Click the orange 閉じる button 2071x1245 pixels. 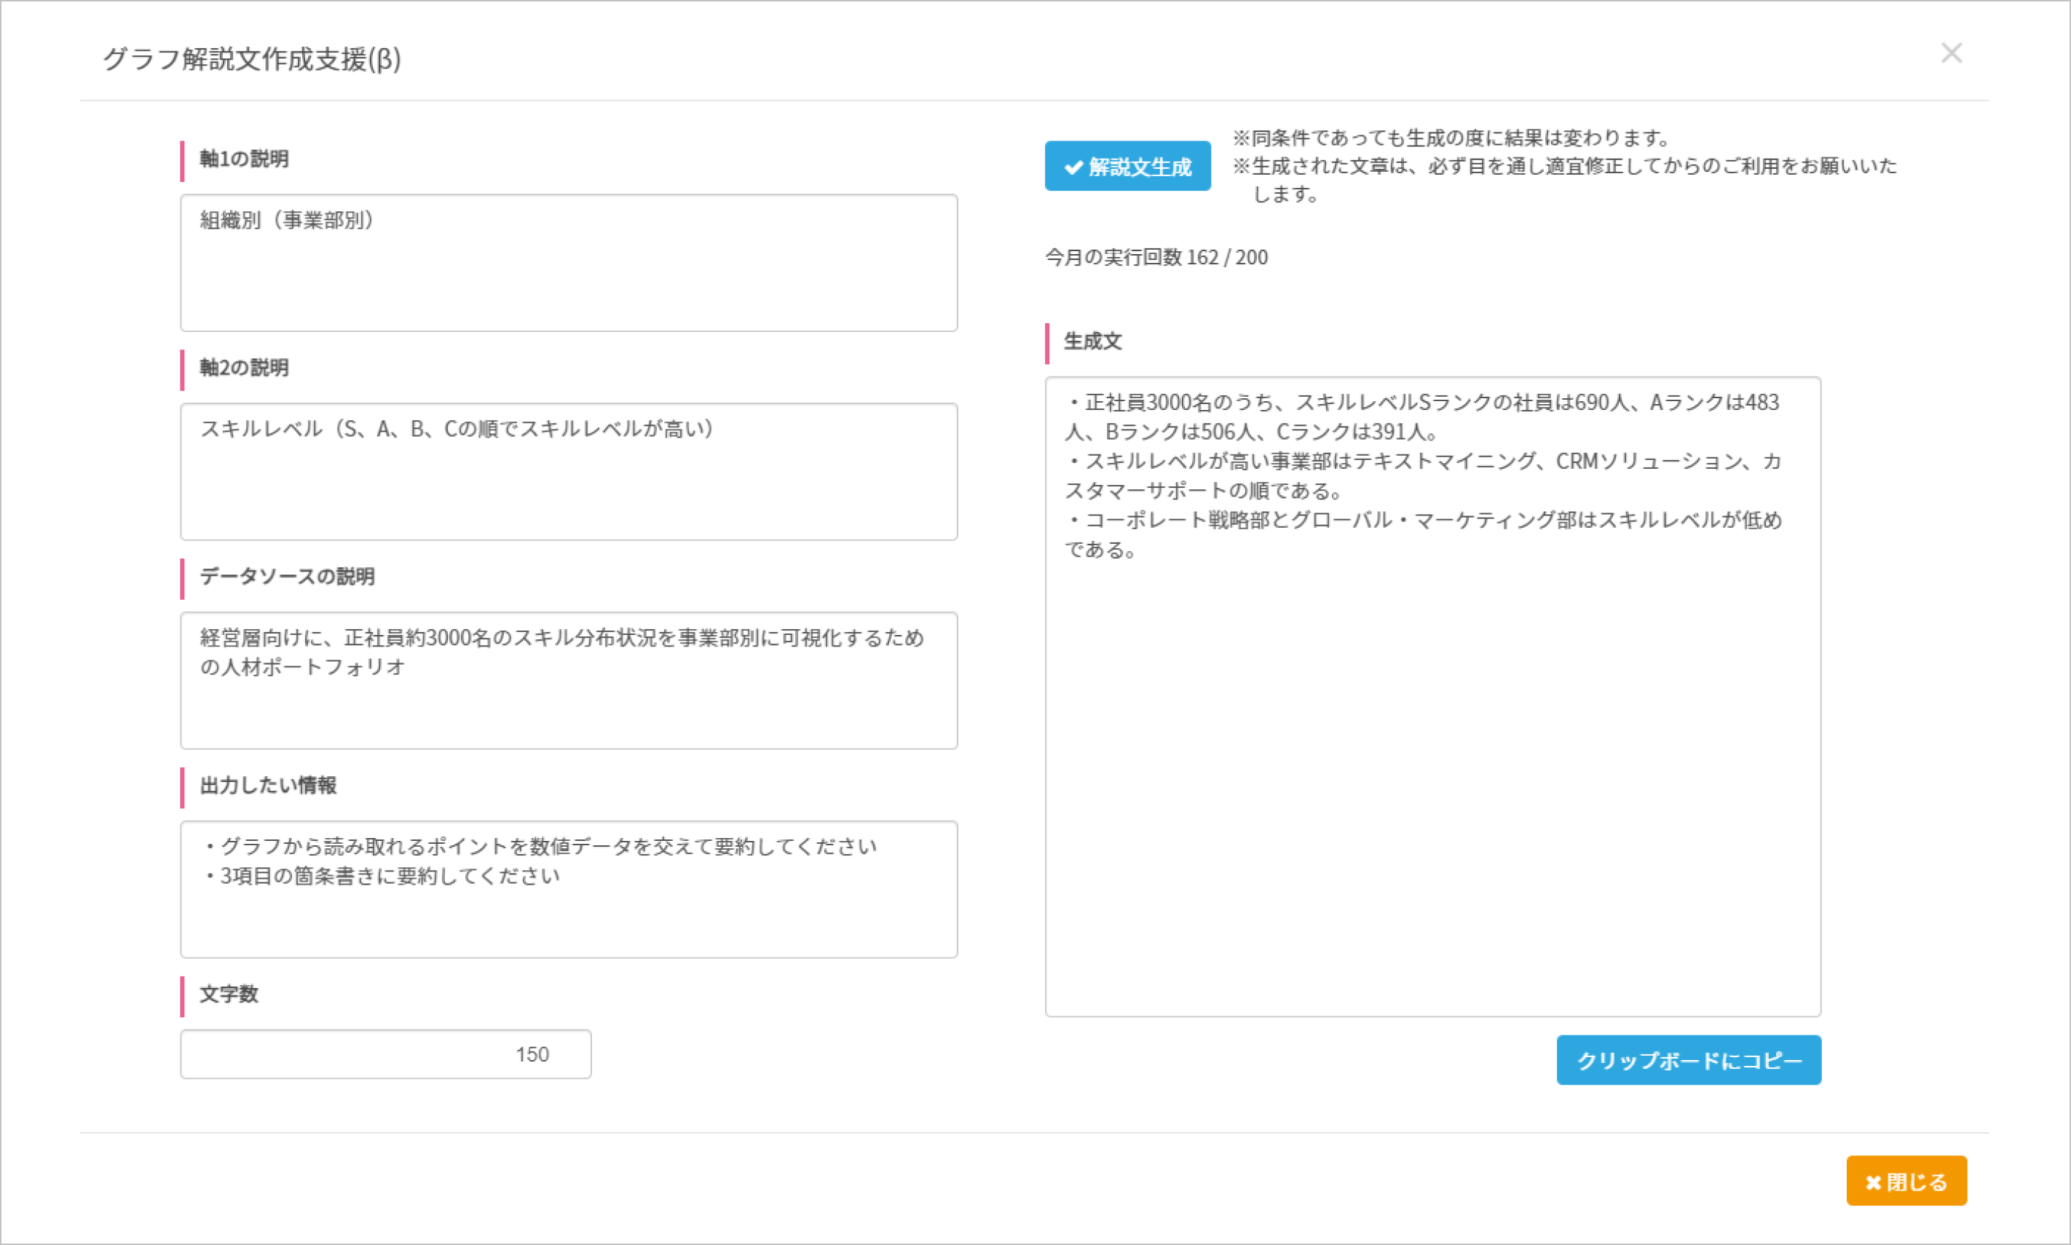coord(1906,1181)
